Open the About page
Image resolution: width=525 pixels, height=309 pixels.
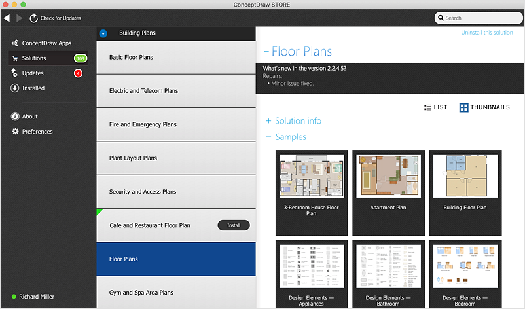pyautogui.click(x=30, y=116)
